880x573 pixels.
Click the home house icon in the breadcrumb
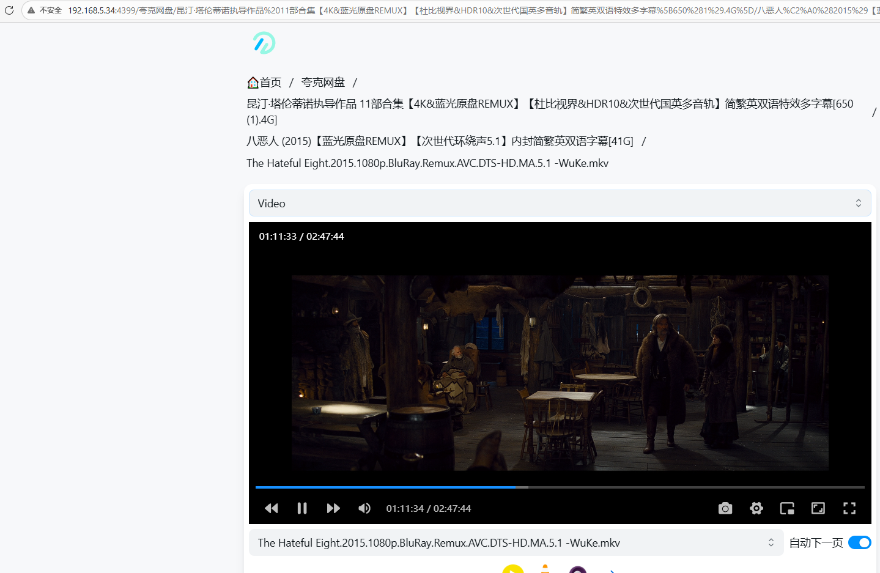click(x=253, y=82)
